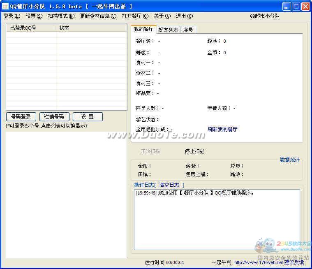Open the 扫描模式(M) menu
The width and height of the screenshot is (312, 269).
(61, 16)
